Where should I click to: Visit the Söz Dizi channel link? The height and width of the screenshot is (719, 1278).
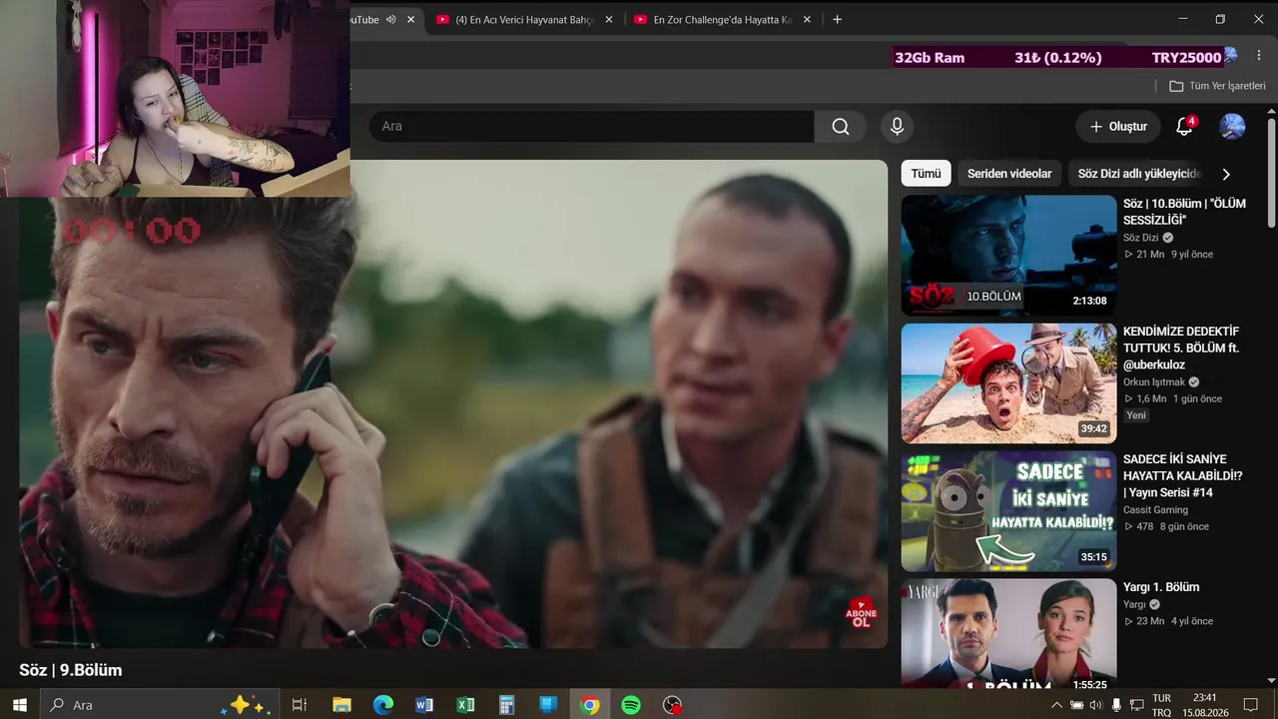click(1141, 238)
